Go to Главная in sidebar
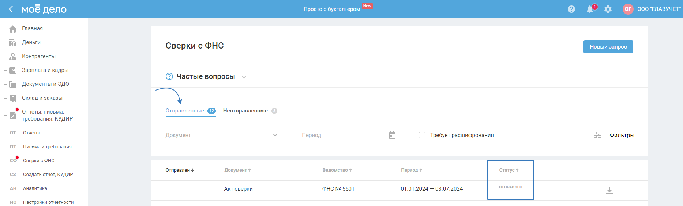 (32, 28)
